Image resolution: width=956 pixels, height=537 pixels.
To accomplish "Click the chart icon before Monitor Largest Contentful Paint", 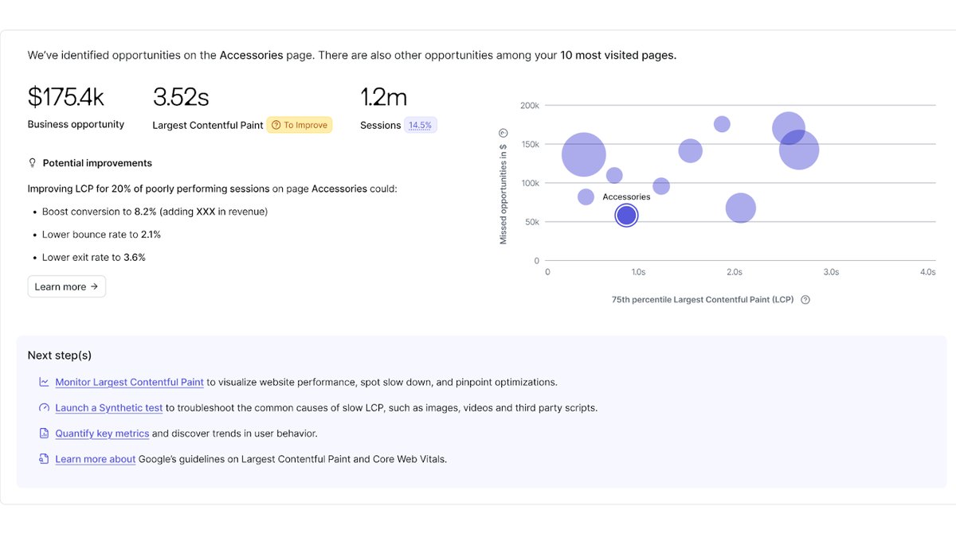I will pyautogui.click(x=44, y=382).
